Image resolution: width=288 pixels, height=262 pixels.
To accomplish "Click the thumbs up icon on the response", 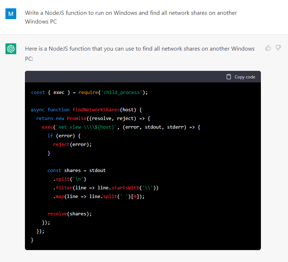I will 268,48.
